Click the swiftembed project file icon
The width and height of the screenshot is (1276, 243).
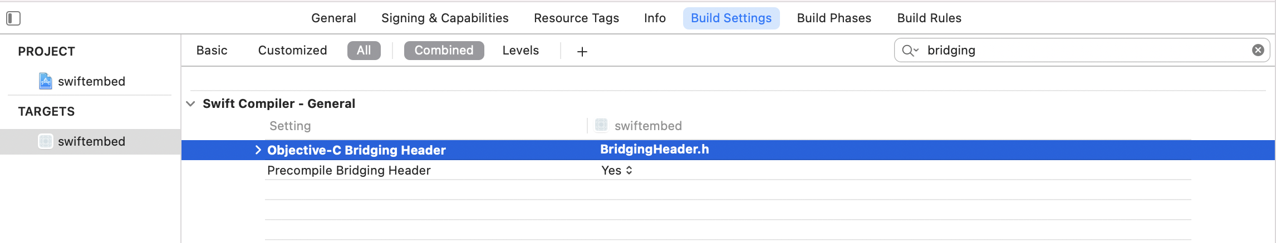click(x=46, y=81)
